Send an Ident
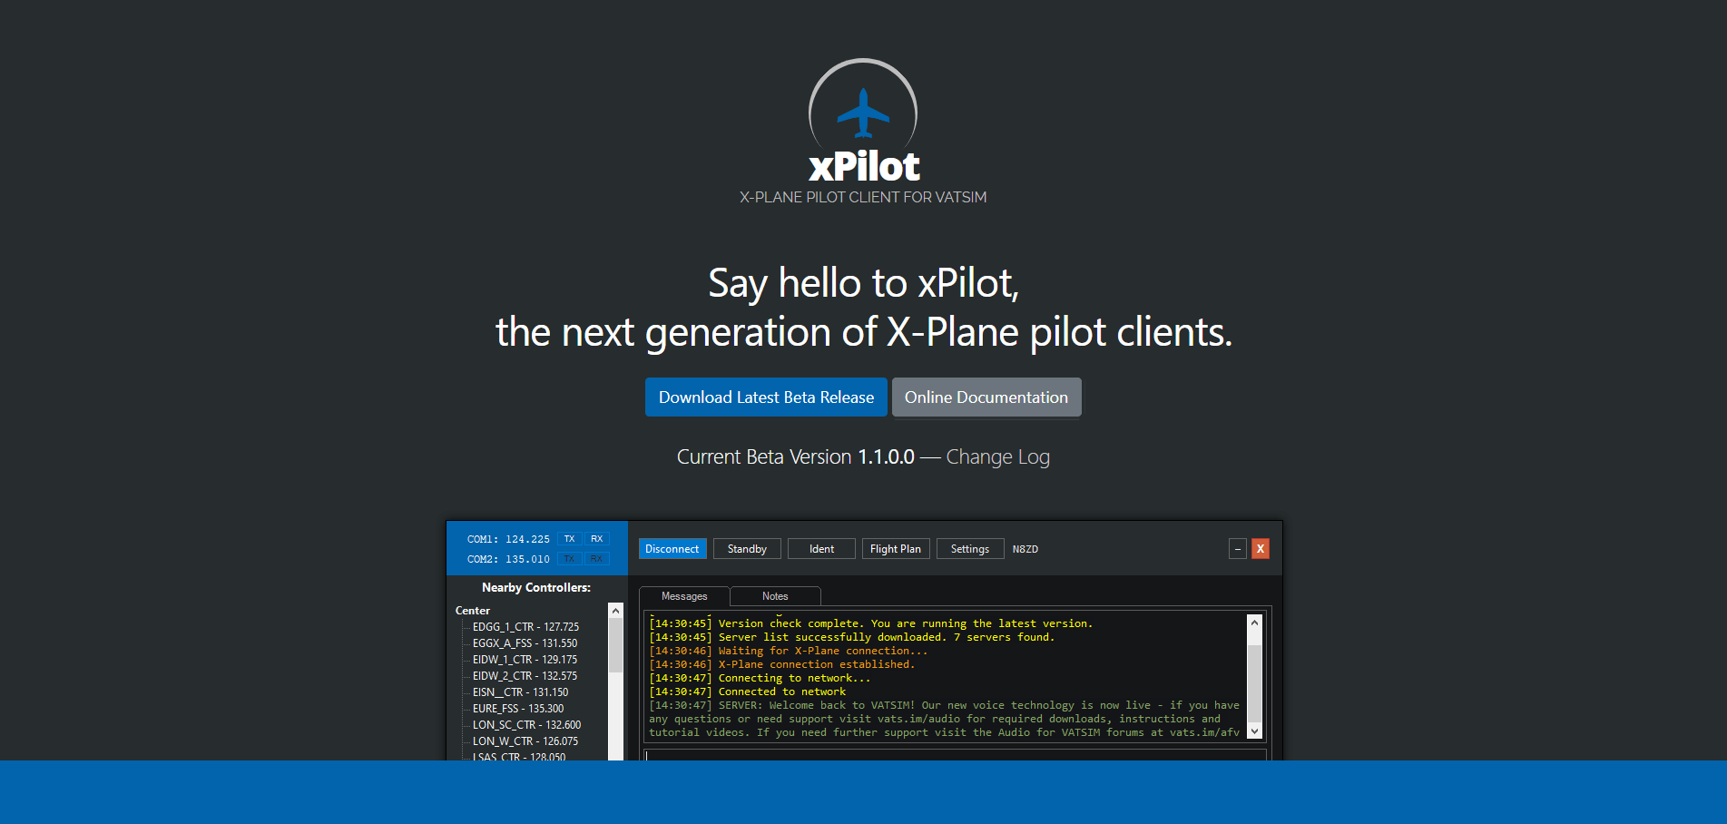Viewport: 1727px width, 824px height. click(820, 548)
